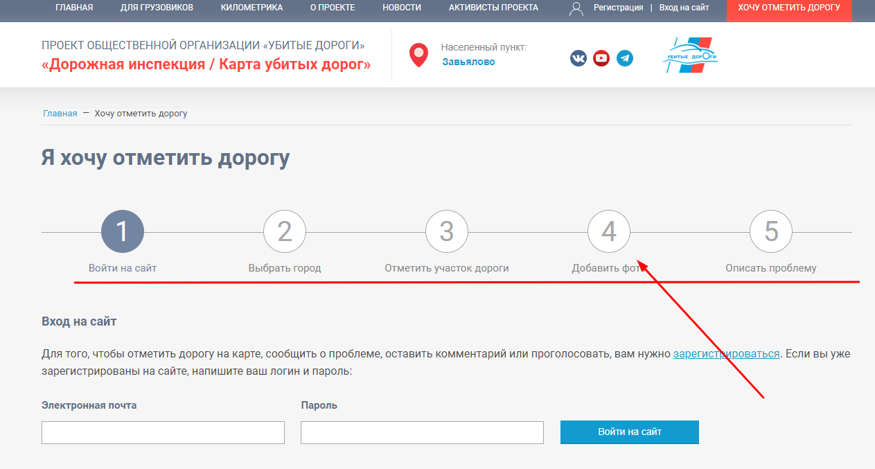The image size is (875, 469).
Task: Open О проекте menu item
Action: (x=333, y=8)
